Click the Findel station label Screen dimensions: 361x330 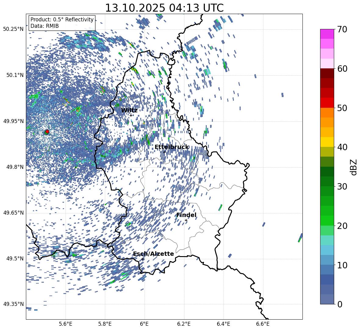point(186,215)
